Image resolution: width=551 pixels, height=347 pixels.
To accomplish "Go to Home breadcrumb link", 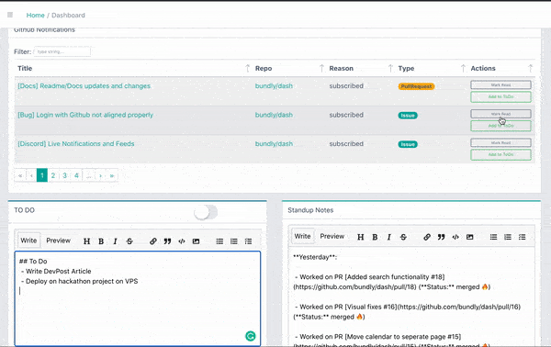I will pos(35,15).
